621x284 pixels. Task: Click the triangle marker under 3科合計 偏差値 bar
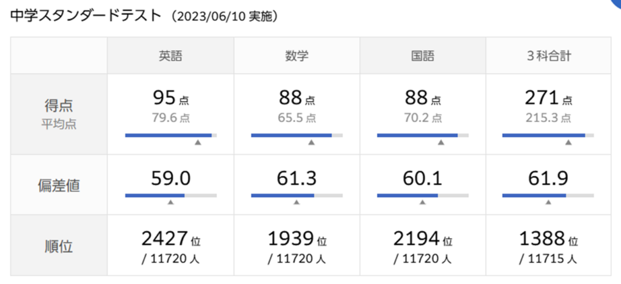pos(548,203)
